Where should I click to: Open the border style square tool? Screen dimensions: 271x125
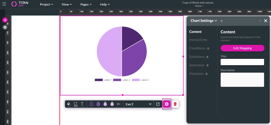(75, 104)
